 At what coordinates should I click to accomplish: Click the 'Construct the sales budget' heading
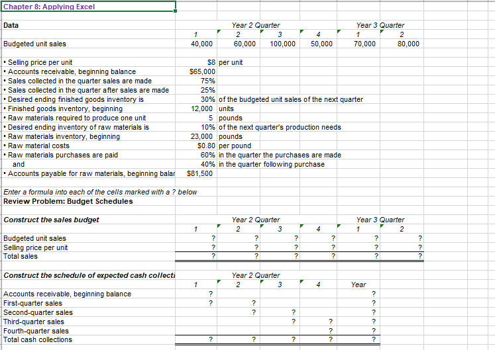coord(51,220)
